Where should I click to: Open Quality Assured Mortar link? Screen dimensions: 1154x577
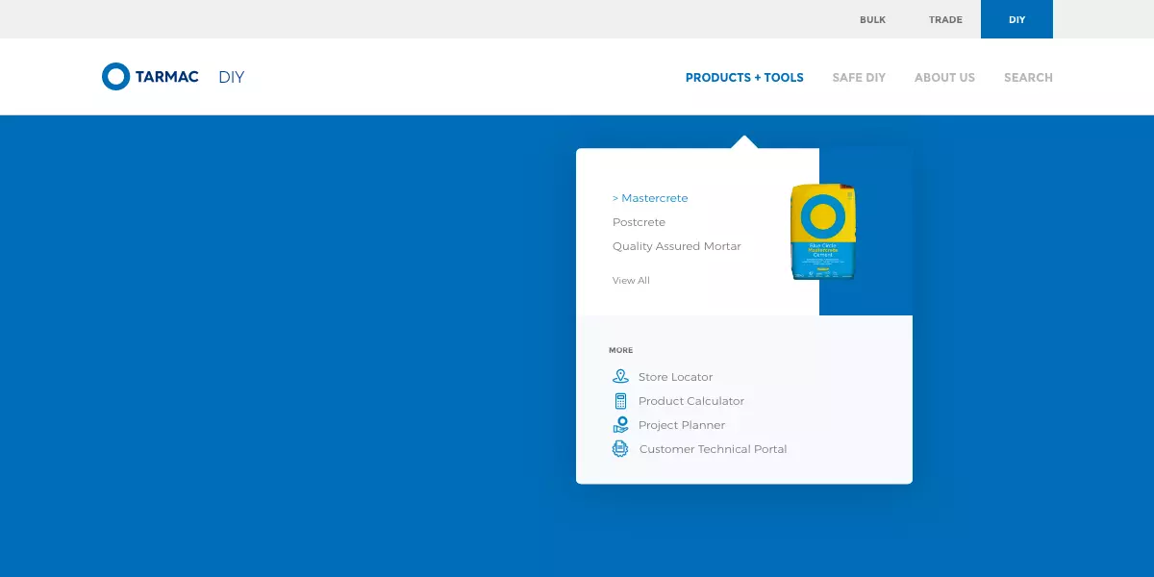(677, 246)
